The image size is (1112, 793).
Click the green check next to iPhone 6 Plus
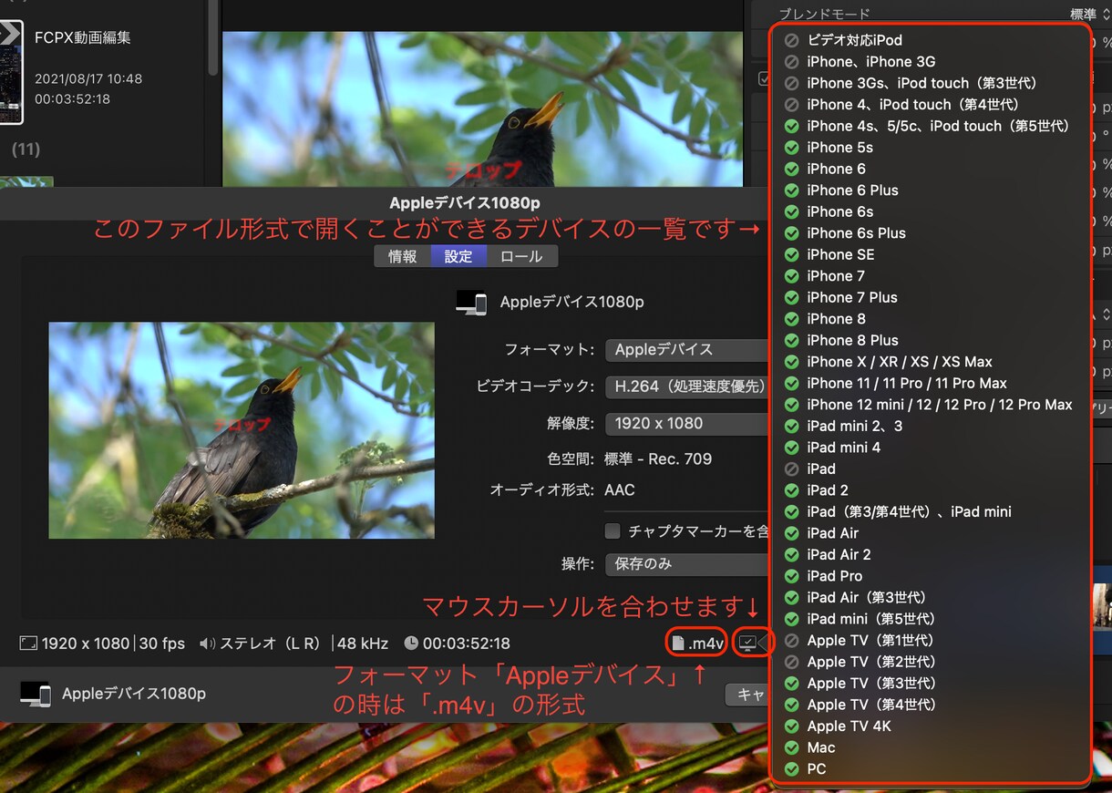791,191
